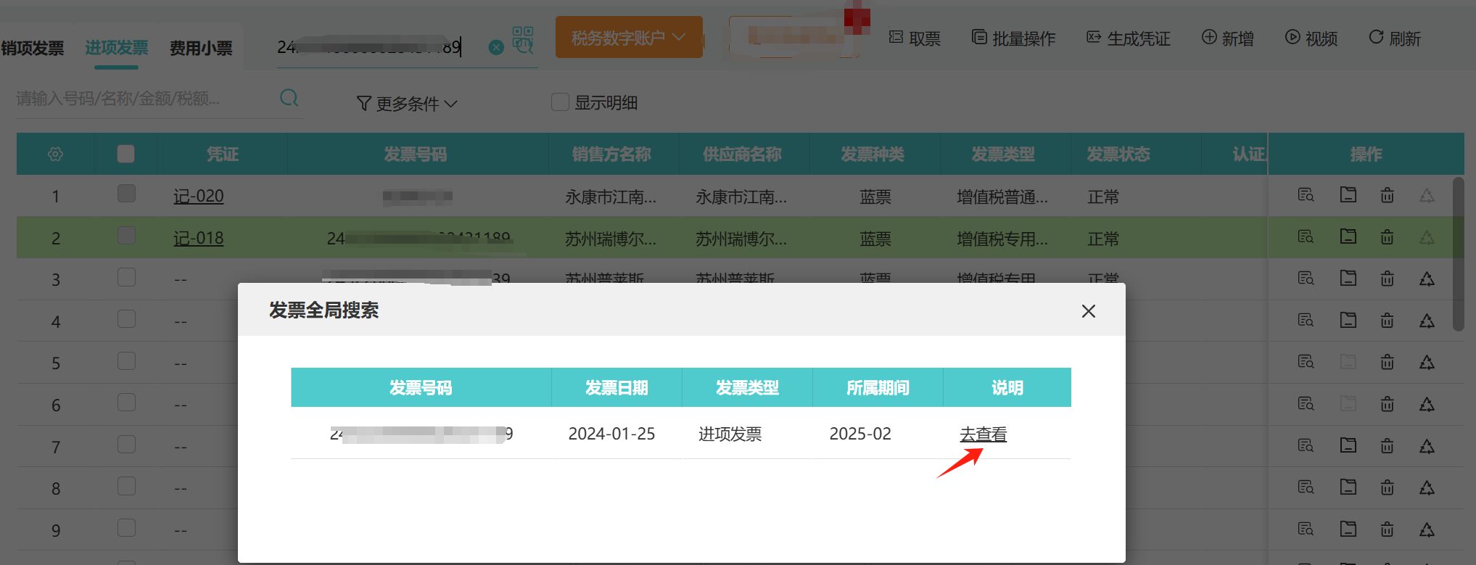Switch to the 销项发票 tab
The width and height of the screenshot is (1476, 565).
[33, 49]
